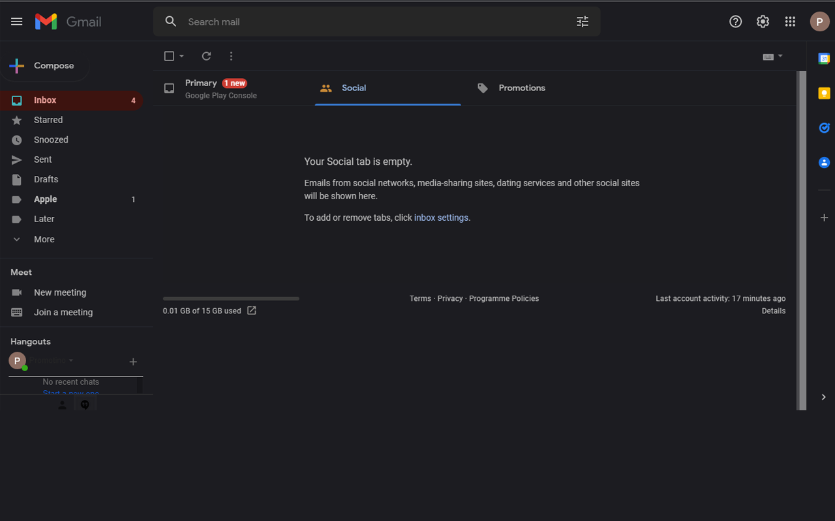Open the Google apps grid

click(x=790, y=21)
